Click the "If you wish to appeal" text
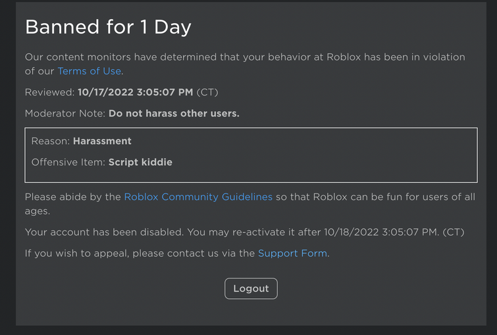497x335 pixels. pos(79,253)
